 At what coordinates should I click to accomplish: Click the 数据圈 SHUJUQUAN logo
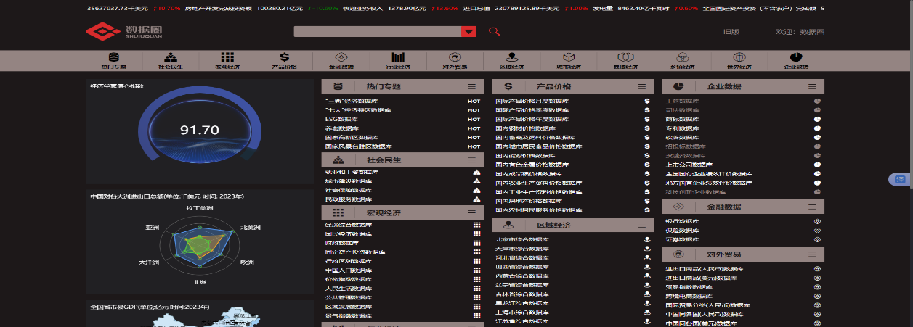(124, 32)
